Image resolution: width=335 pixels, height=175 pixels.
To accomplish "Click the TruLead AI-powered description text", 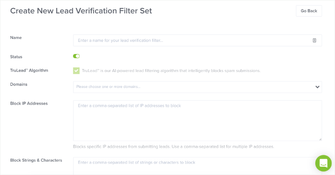I will click(x=171, y=70).
